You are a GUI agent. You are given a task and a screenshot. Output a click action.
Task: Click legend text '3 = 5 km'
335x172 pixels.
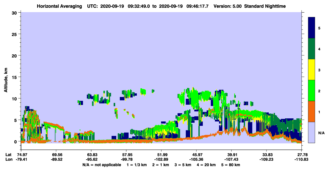point(183,165)
